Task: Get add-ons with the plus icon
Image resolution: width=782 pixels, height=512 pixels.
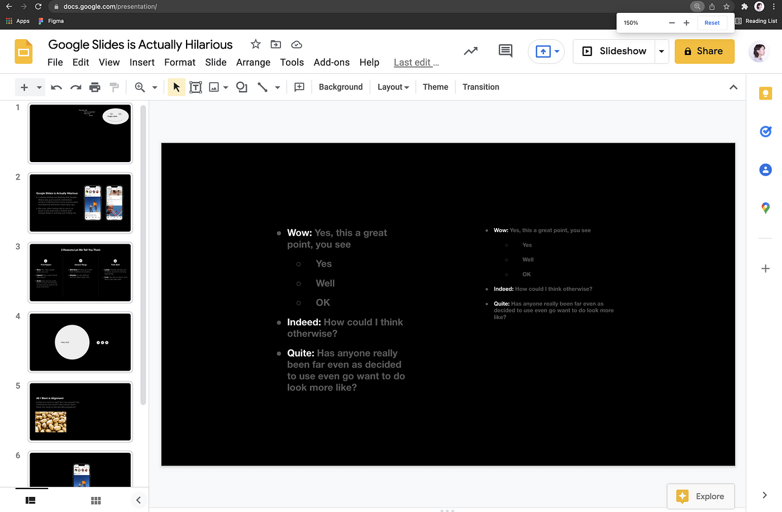Action: pyautogui.click(x=766, y=269)
